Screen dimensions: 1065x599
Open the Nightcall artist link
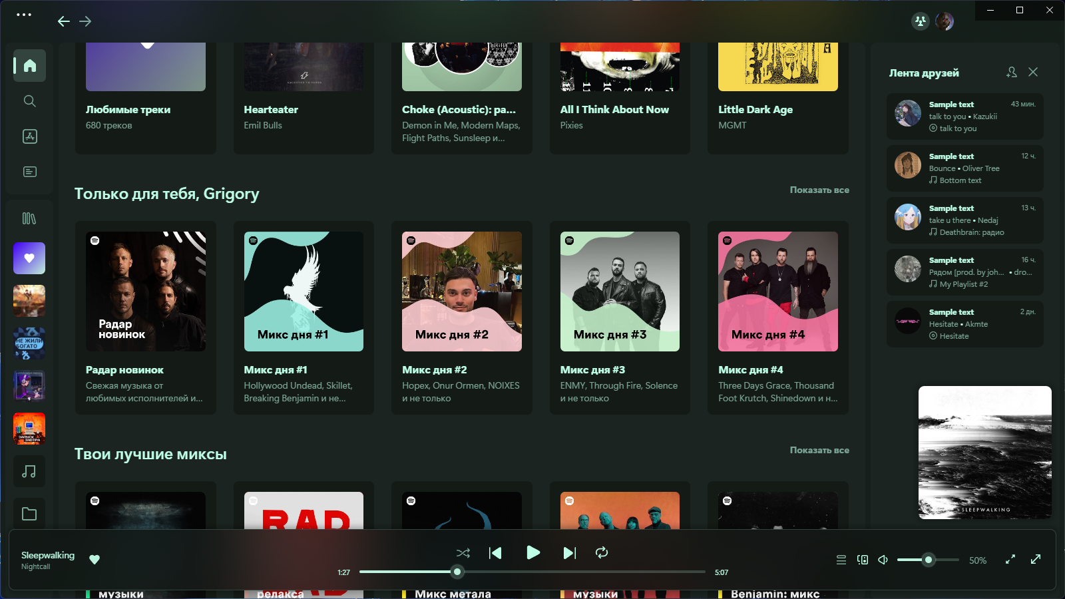pyautogui.click(x=35, y=566)
